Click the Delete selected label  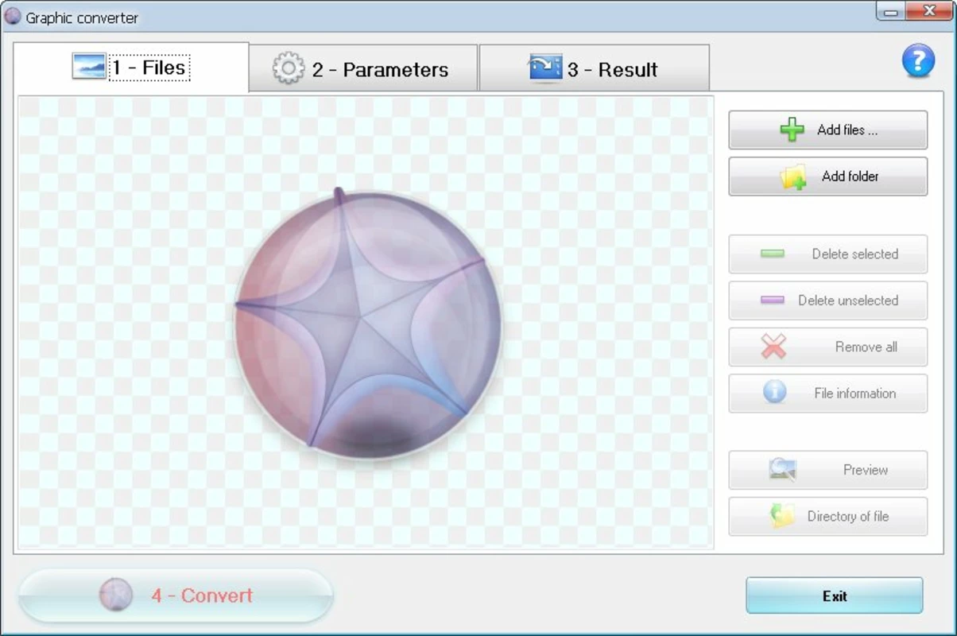tap(854, 254)
